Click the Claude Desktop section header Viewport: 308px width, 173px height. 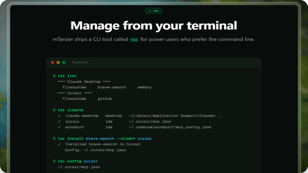point(84,81)
